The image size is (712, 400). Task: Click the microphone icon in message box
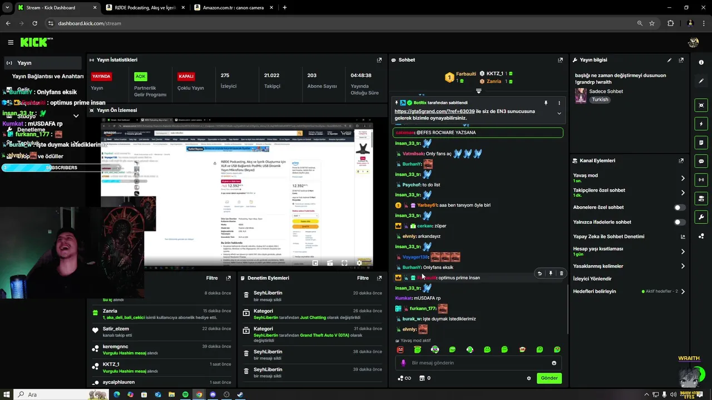(404, 363)
